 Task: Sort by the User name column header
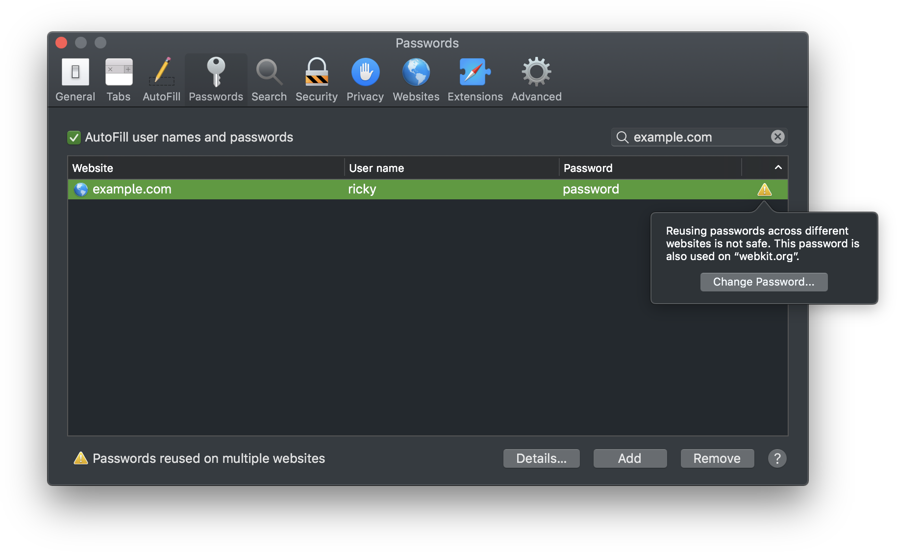(x=451, y=168)
